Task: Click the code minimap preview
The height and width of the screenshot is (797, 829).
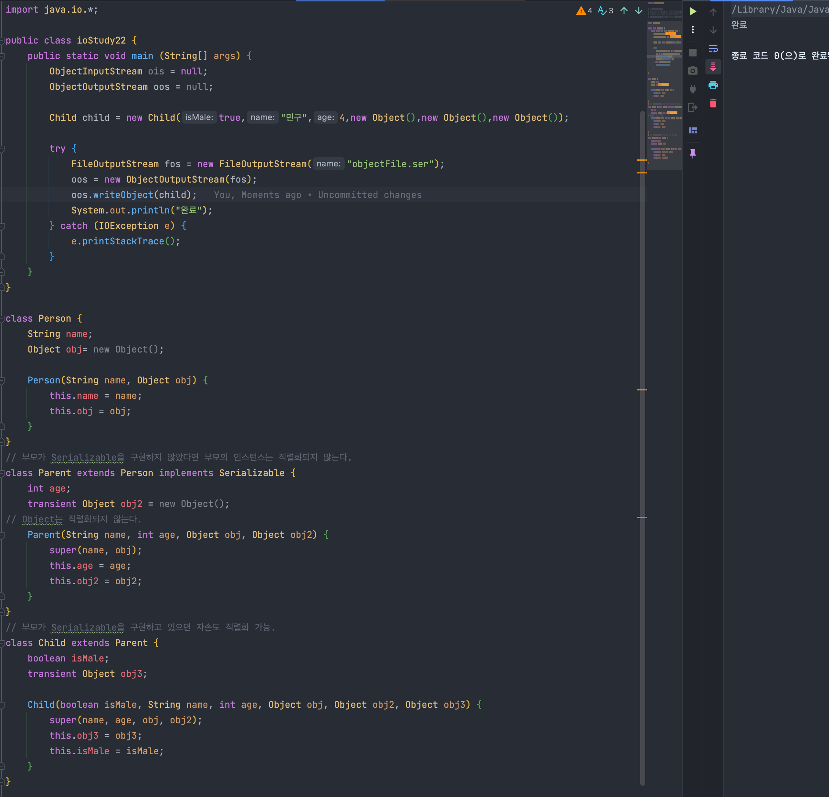Action: [x=664, y=85]
